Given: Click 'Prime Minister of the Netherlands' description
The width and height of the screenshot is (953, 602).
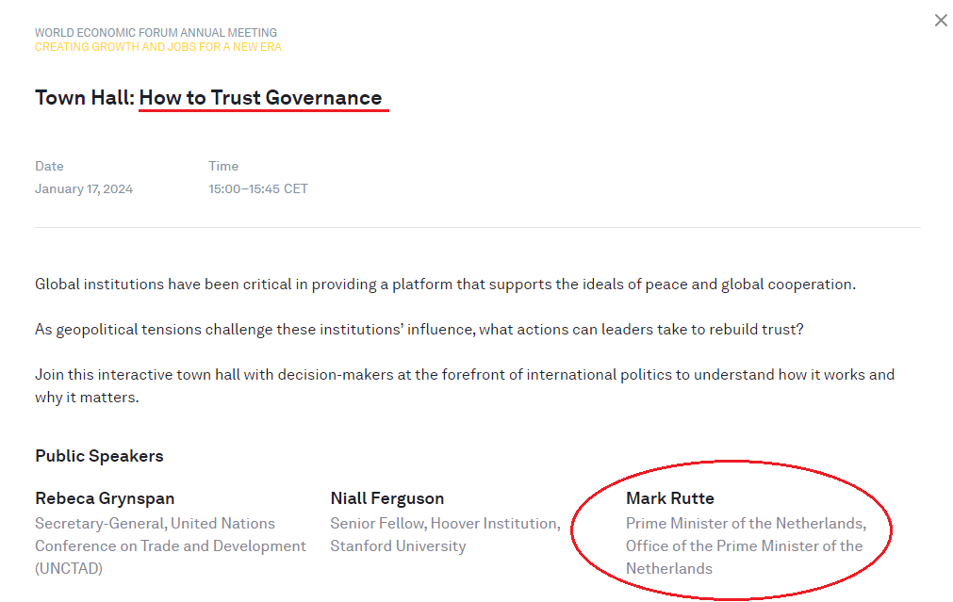Looking at the screenshot, I should [x=747, y=546].
